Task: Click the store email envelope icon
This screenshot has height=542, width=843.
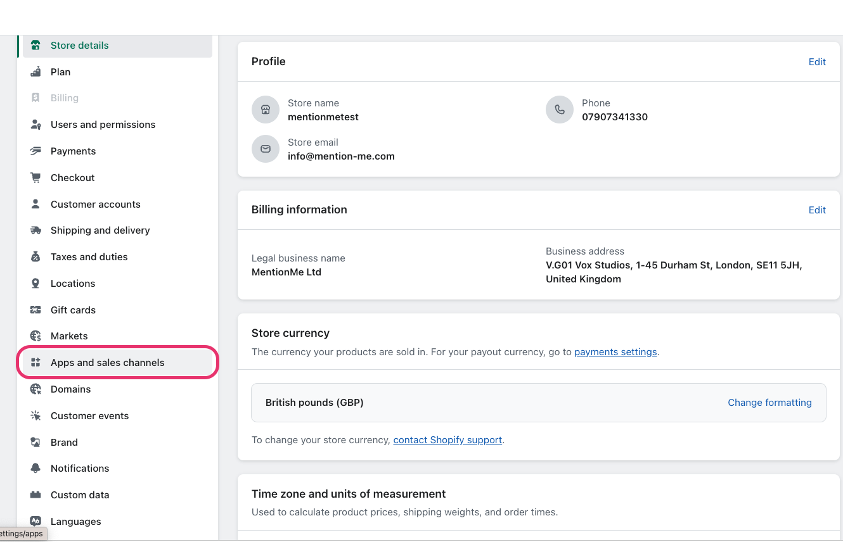Action: click(x=266, y=149)
